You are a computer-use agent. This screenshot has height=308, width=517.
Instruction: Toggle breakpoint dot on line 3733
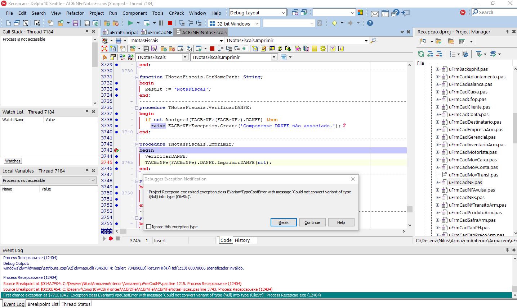116,89
